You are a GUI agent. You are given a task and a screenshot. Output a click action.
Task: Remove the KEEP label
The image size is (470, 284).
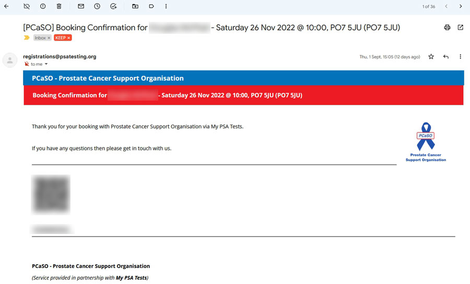(x=68, y=38)
